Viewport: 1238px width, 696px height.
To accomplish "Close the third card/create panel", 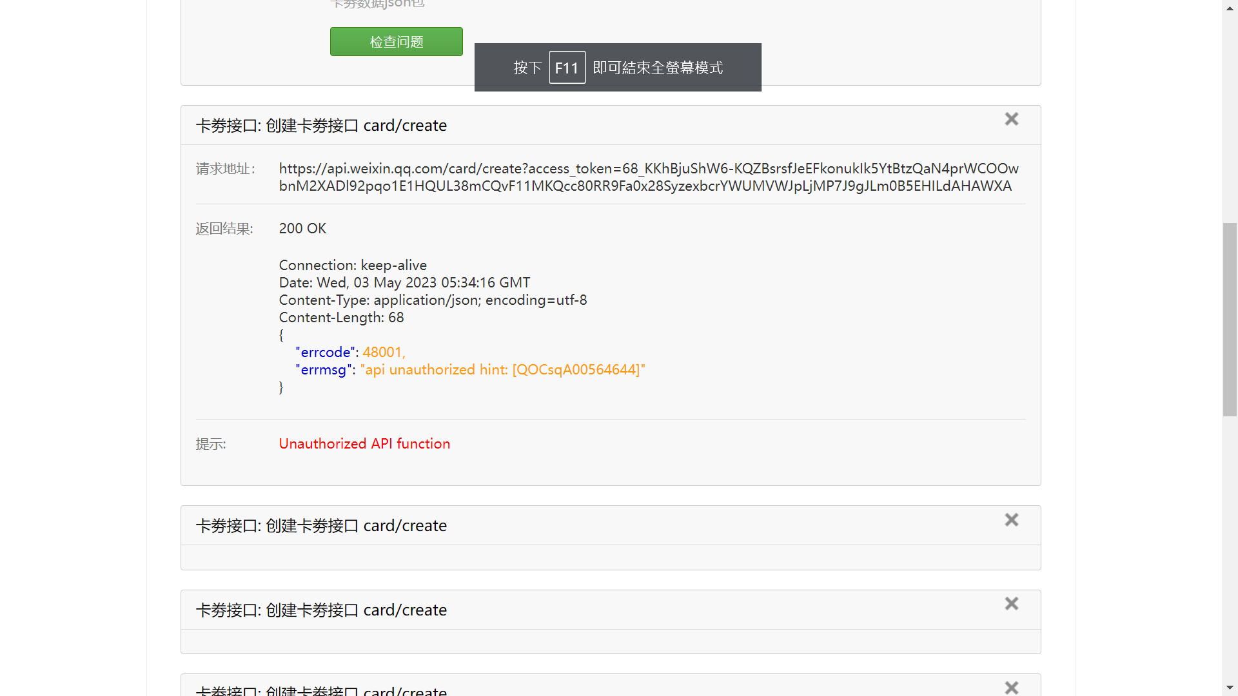I will coord(1011,604).
